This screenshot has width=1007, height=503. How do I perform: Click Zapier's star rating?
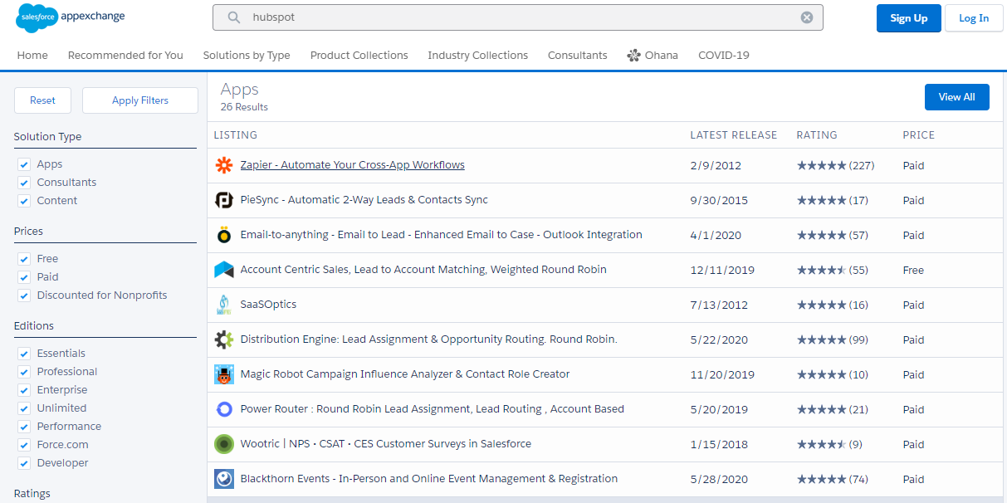tap(822, 165)
